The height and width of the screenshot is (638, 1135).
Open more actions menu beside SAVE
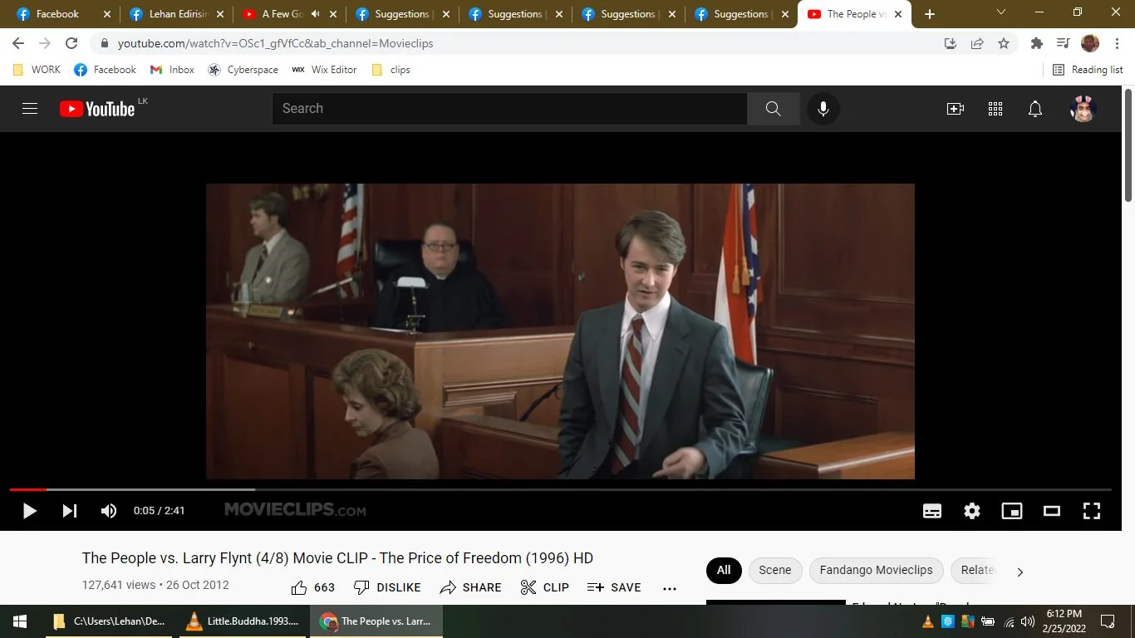click(x=670, y=588)
